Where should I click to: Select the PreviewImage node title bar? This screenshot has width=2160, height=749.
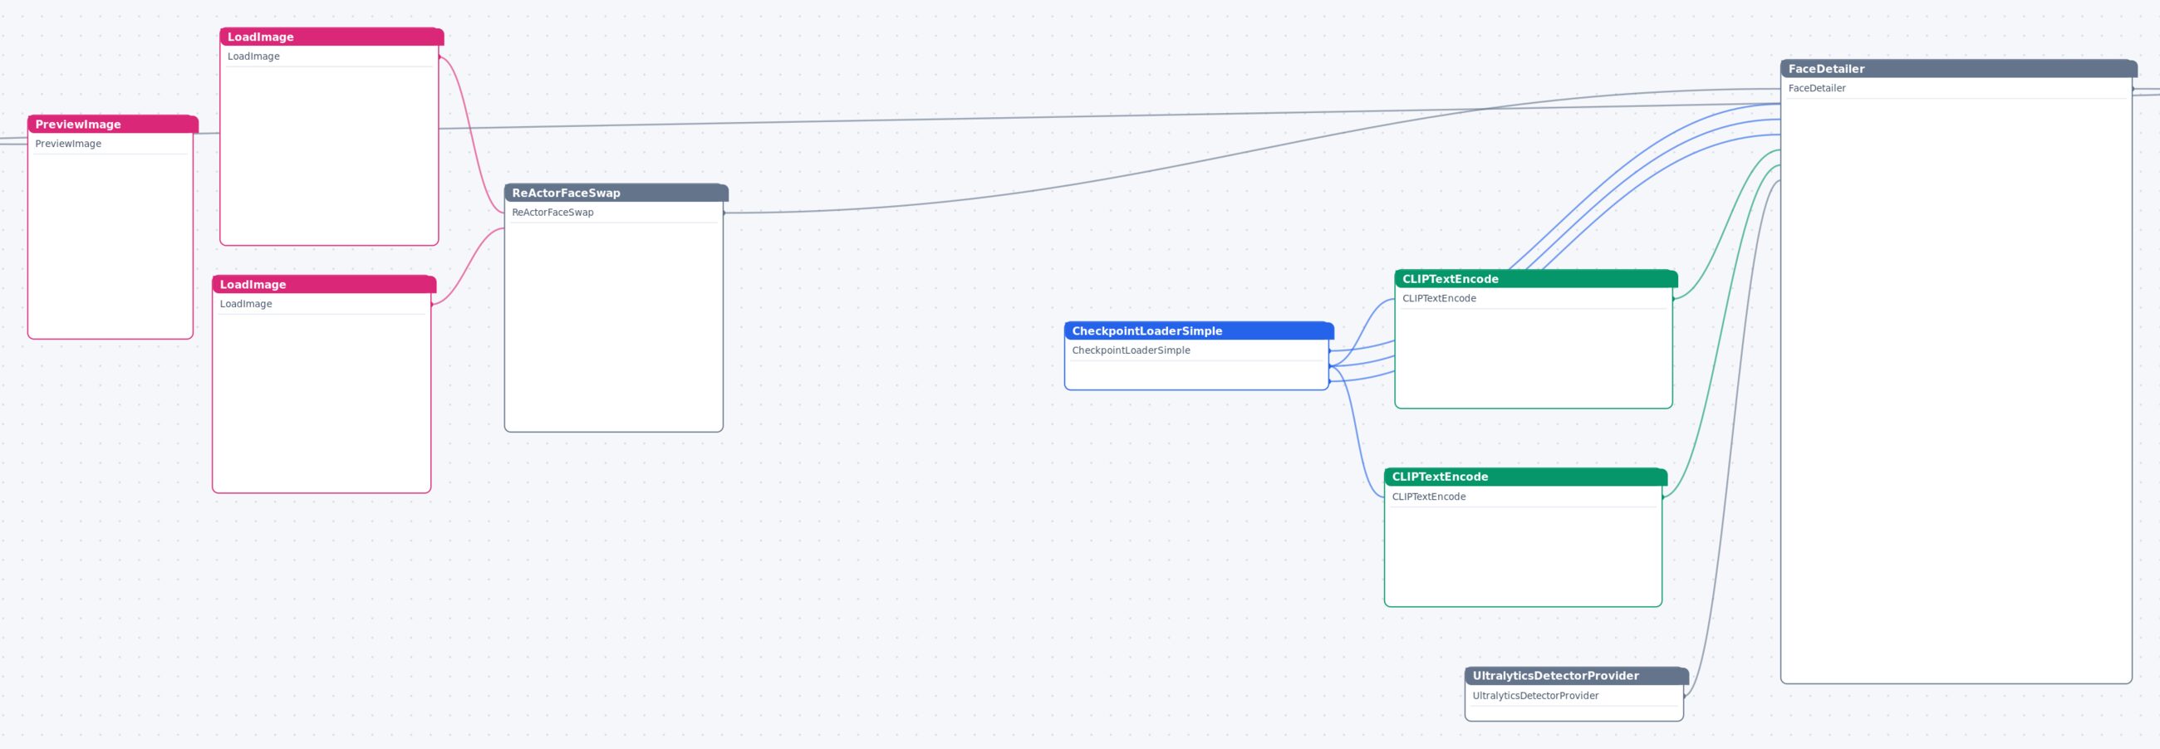(x=112, y=124)
